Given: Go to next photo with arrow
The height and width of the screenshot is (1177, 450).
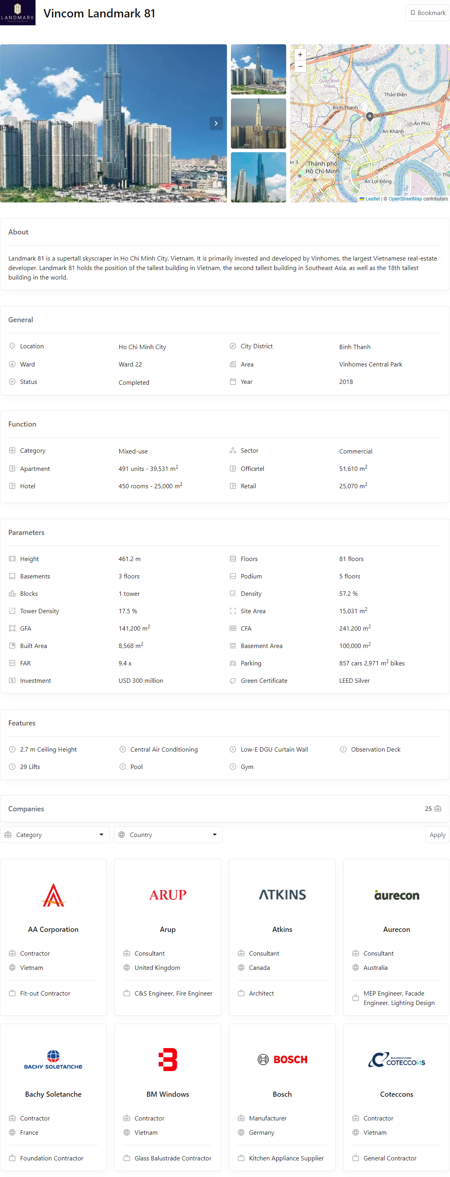Looking at the screenshot, I should [216, 123].
